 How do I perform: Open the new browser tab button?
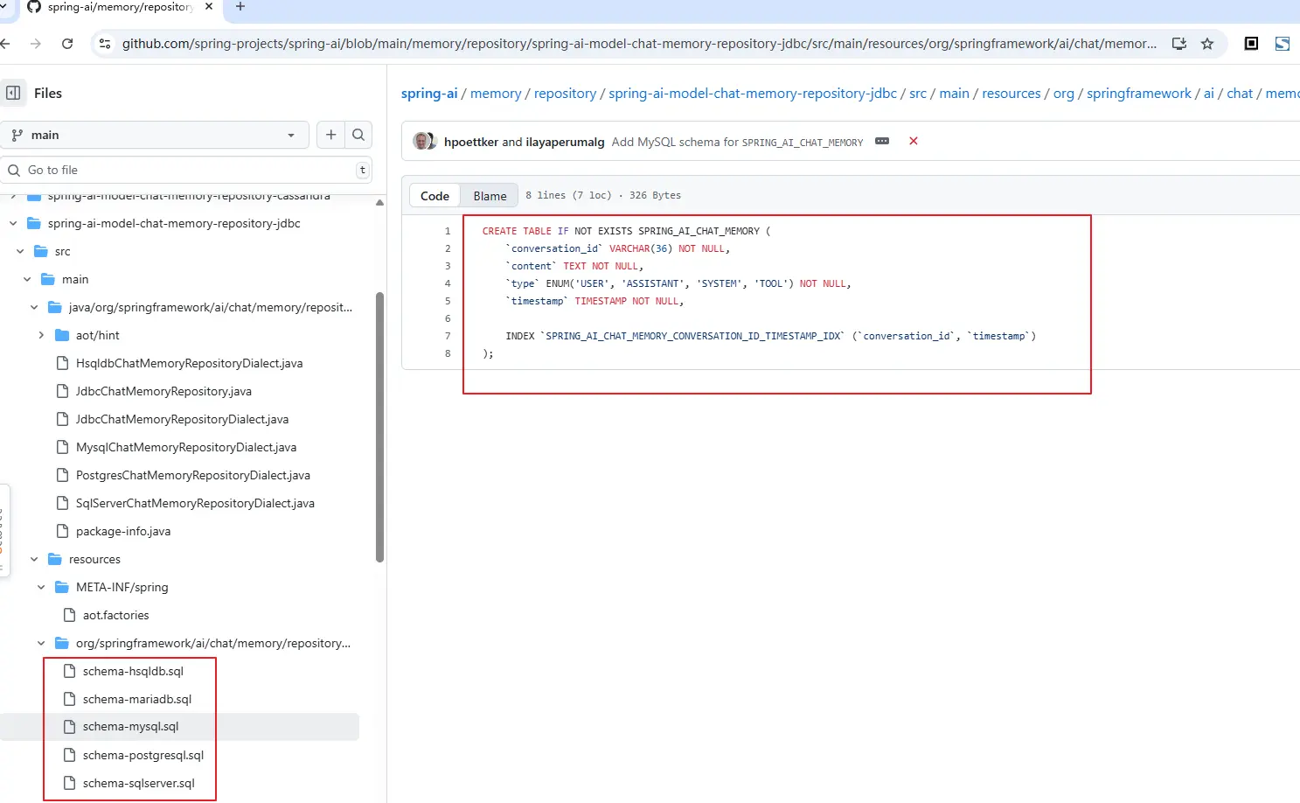tap(240, 7)
